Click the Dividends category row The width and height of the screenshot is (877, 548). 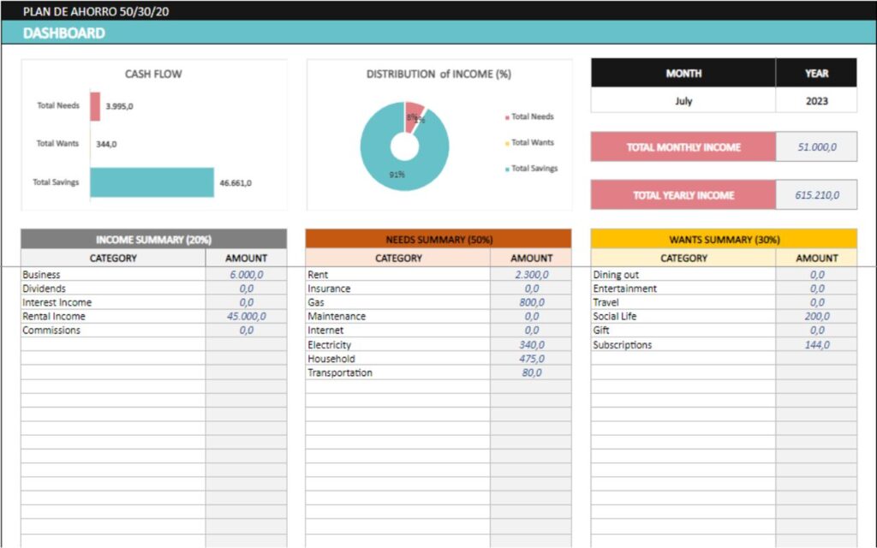tap(113, 289)
